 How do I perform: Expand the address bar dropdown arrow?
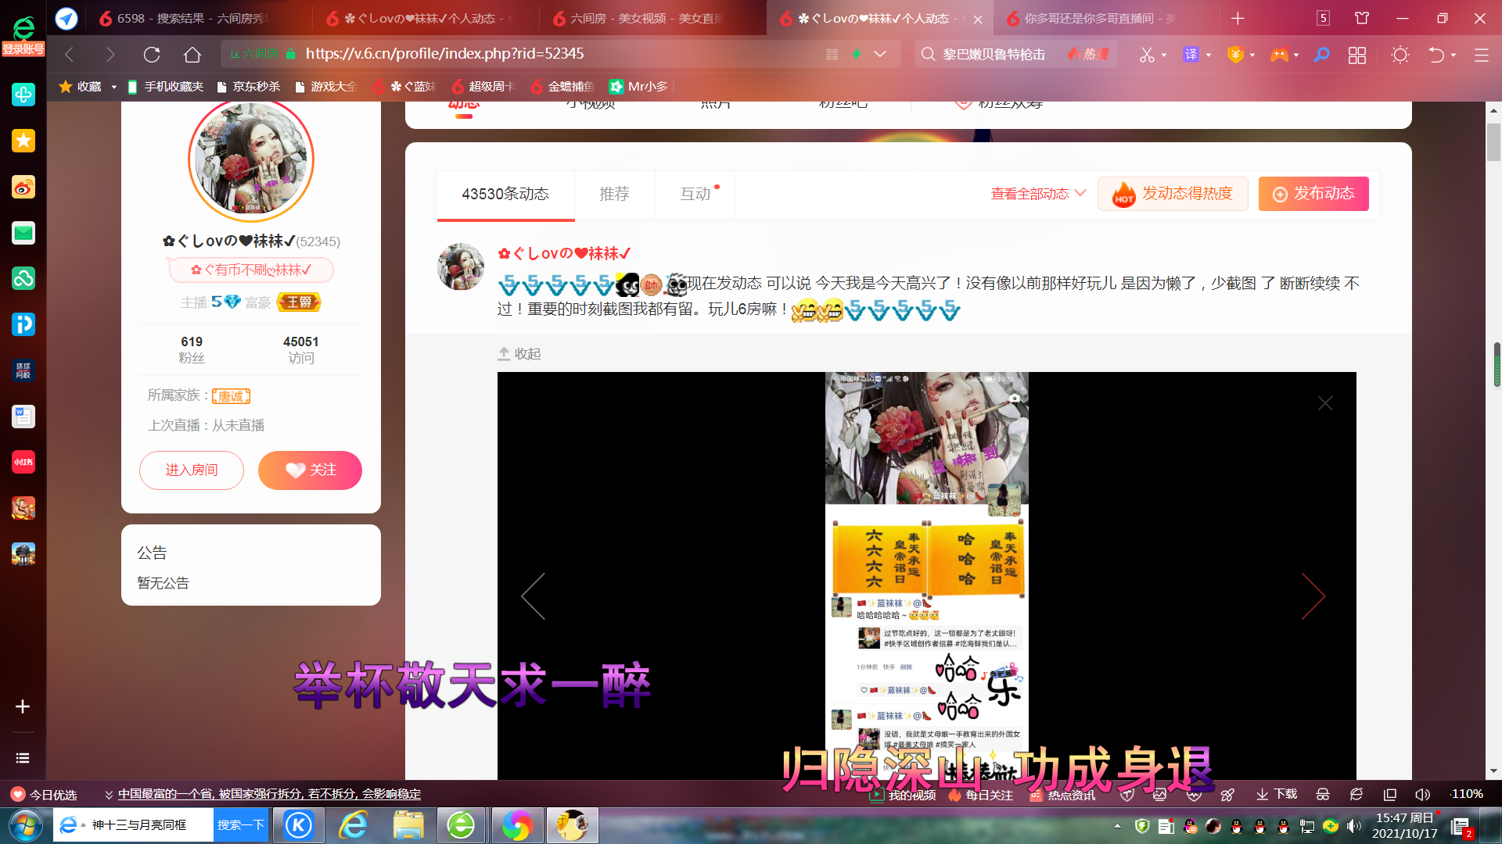pos(880,54)
